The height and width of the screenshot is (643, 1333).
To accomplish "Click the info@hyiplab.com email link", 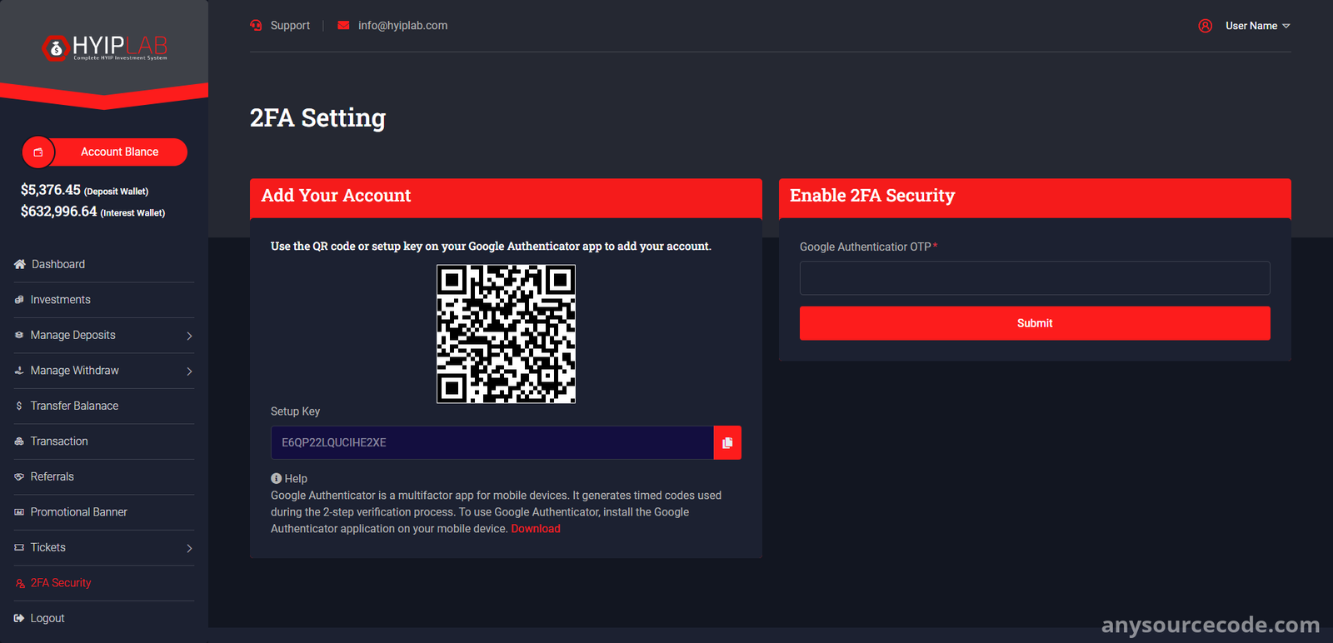I will pos(402,26).
